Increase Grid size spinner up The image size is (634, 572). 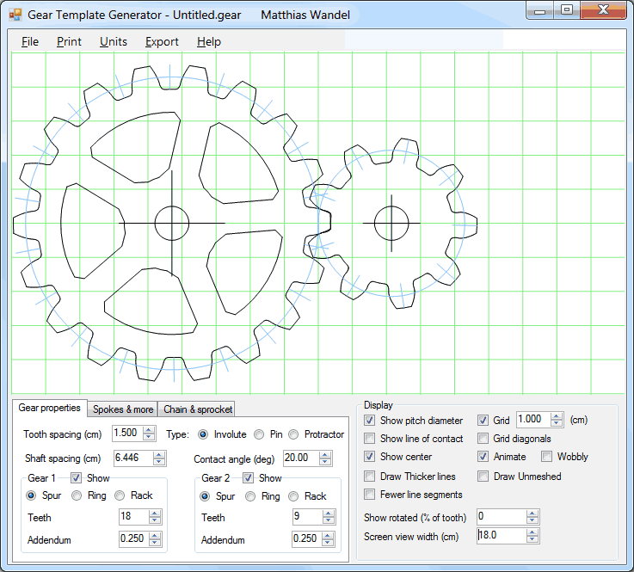click(x=556, y=416)
